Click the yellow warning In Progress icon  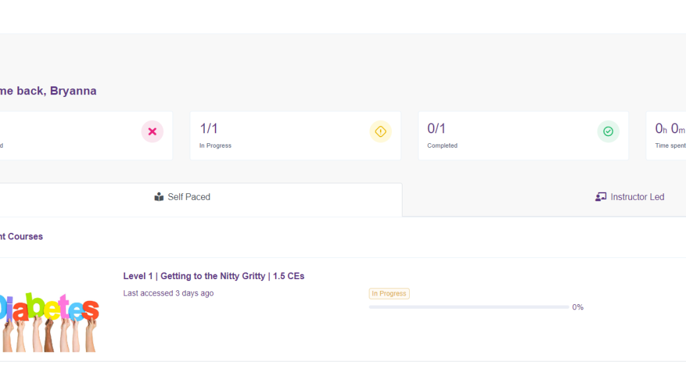380,131
